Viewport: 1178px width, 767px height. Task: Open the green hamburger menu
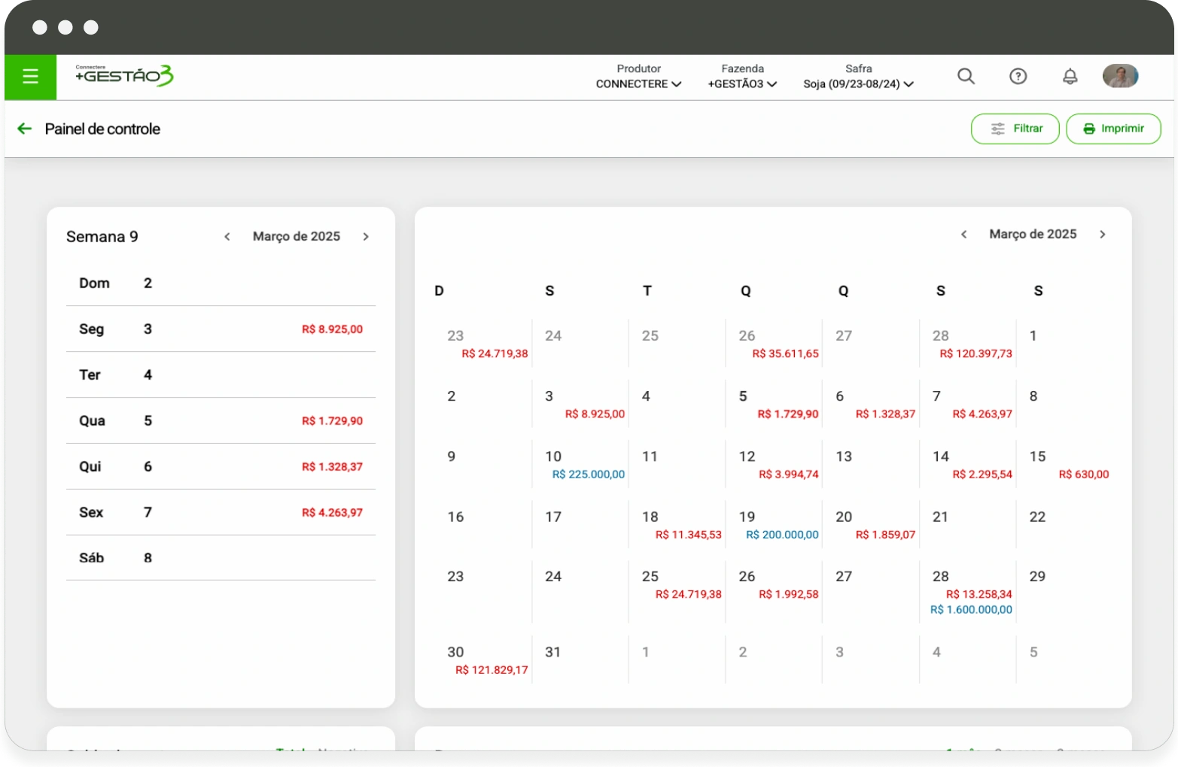(30, 77)
